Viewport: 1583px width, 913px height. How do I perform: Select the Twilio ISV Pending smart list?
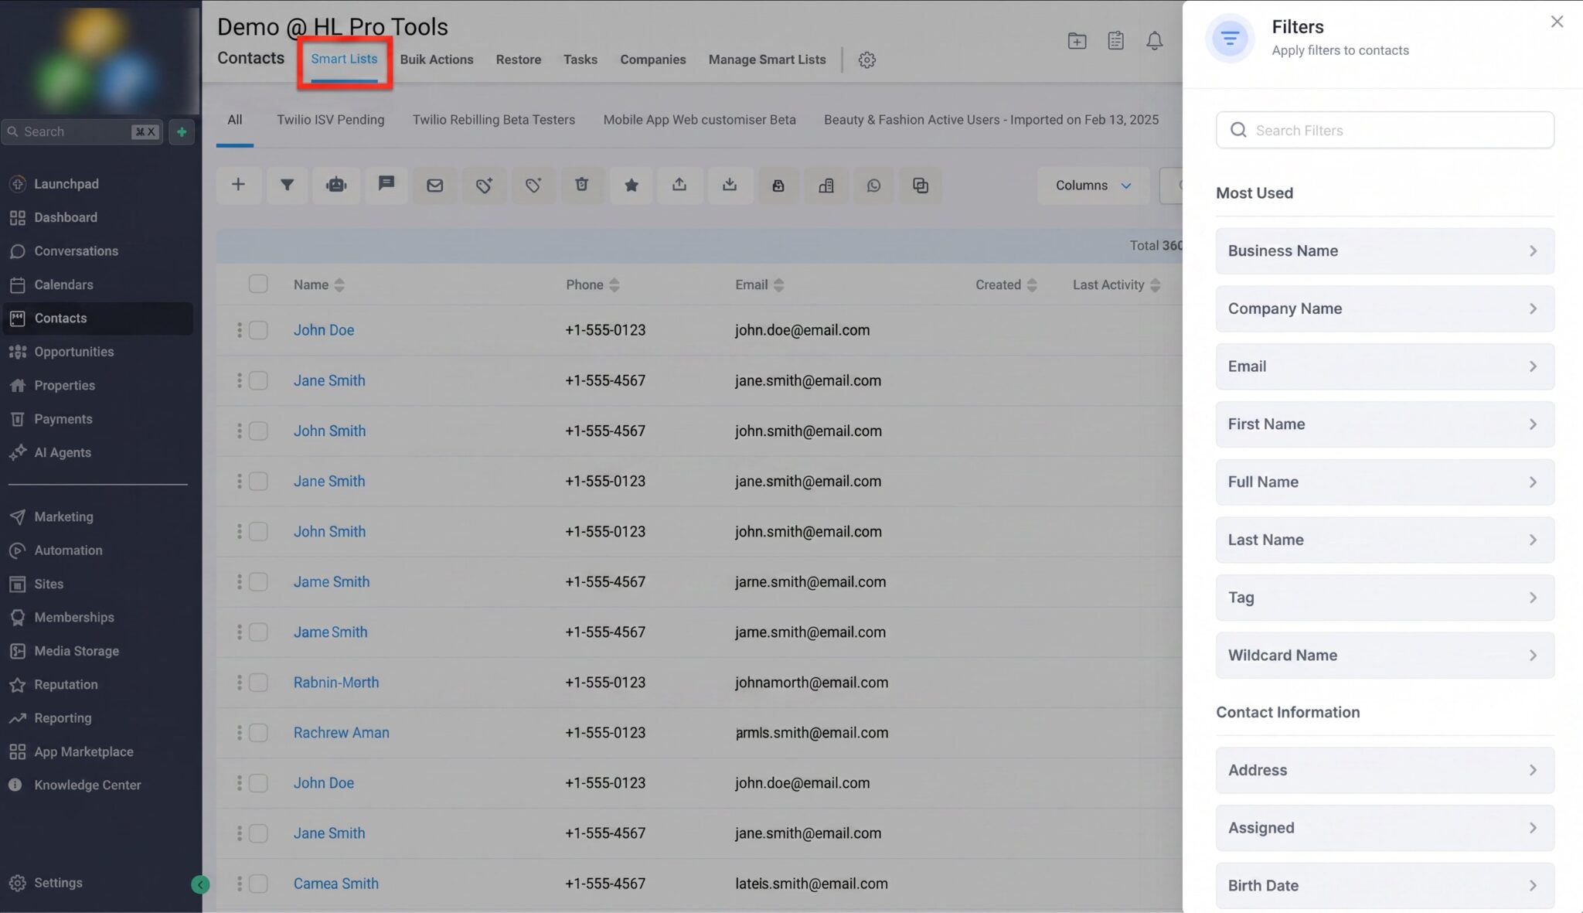click(330, 120)
